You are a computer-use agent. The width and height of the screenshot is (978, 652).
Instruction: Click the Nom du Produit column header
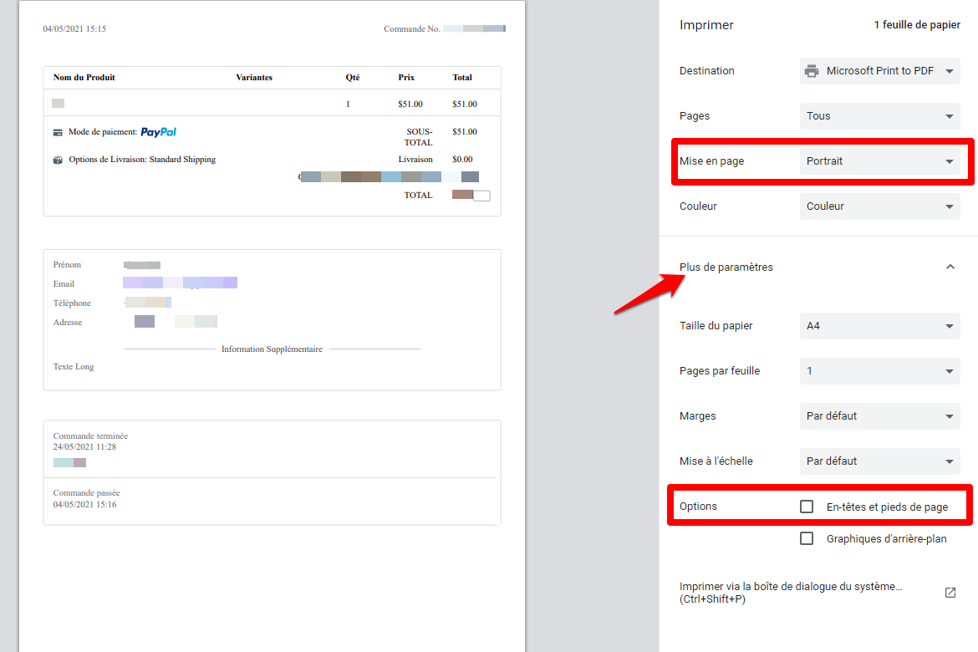click(84, 78)
